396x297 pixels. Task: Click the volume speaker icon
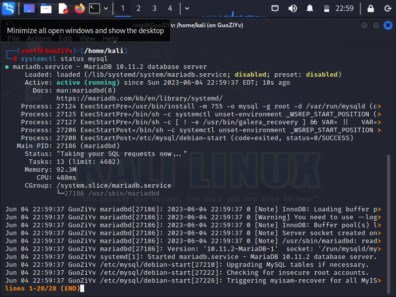point(293,8)
